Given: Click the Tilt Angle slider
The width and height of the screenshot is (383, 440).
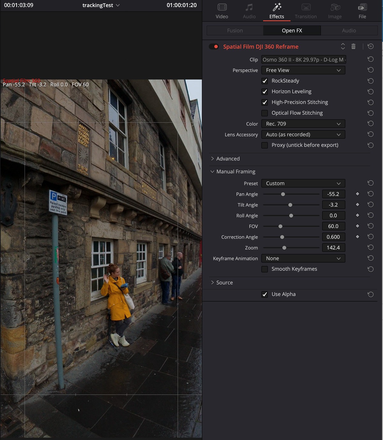Looking at the screenshot, I should coord(291,205).
